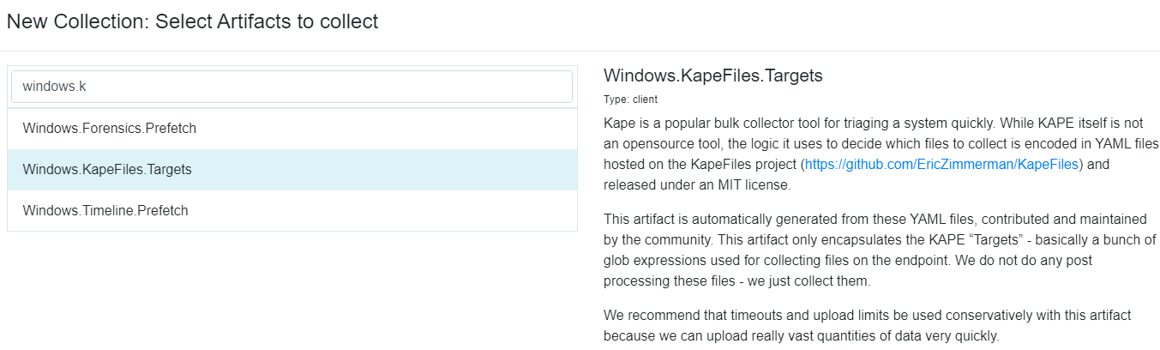Viewport: 1160px width, 350px height.
Task: Click the "MIT license" text
Action: (745, 184)
